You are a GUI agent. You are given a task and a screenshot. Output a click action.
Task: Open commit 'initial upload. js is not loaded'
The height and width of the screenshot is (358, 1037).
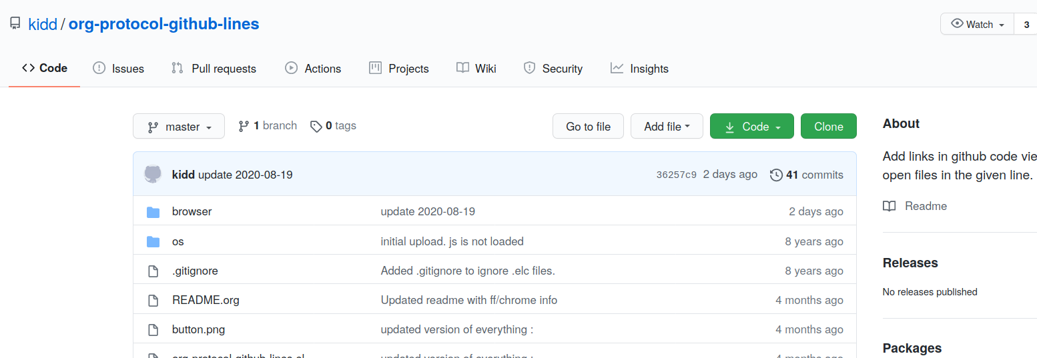[x=452, y=241]
